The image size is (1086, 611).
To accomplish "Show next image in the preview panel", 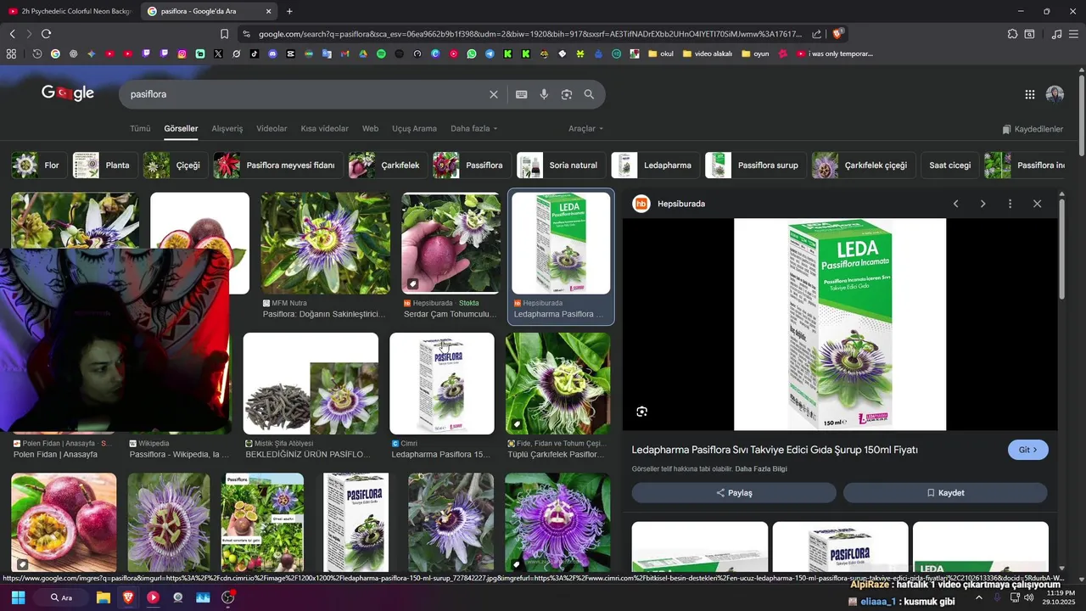I will (x=982, y=204).
